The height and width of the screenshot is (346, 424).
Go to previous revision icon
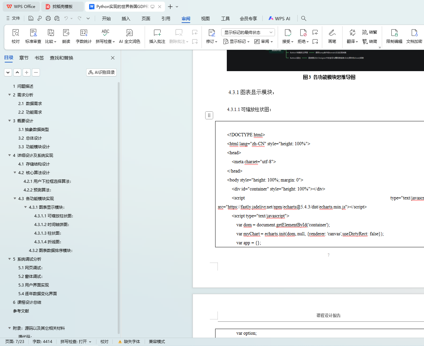(x=315, y=32)
